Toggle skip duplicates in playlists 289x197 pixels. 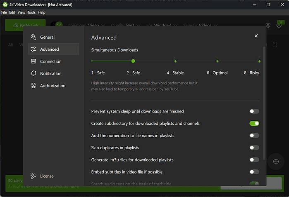pos(254,148)
